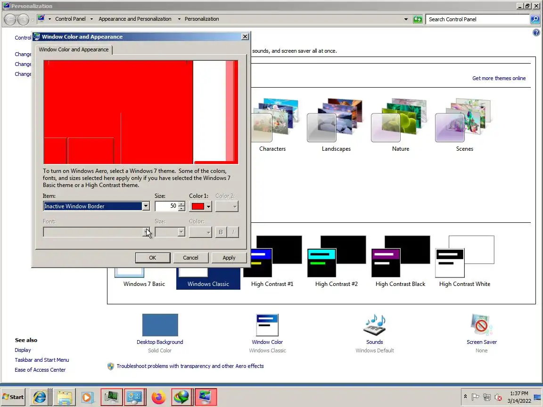Viewport: 543px width, 407px height.
Task: Expand arrow after Appearance and Personalization
Action: 179,19
